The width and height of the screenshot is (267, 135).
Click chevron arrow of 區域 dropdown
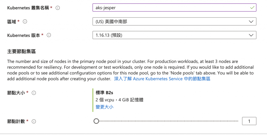[x=251, y=22]
